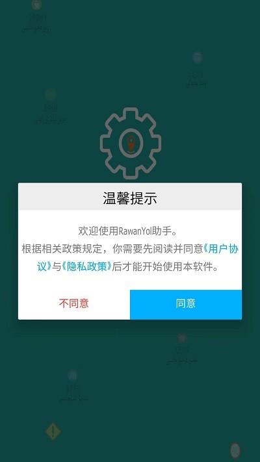Tap the Uyghur label under upper-right gray icon
The width and height of the screenshot is (260, 462).
pyautogui.click(x=196, y=84)
